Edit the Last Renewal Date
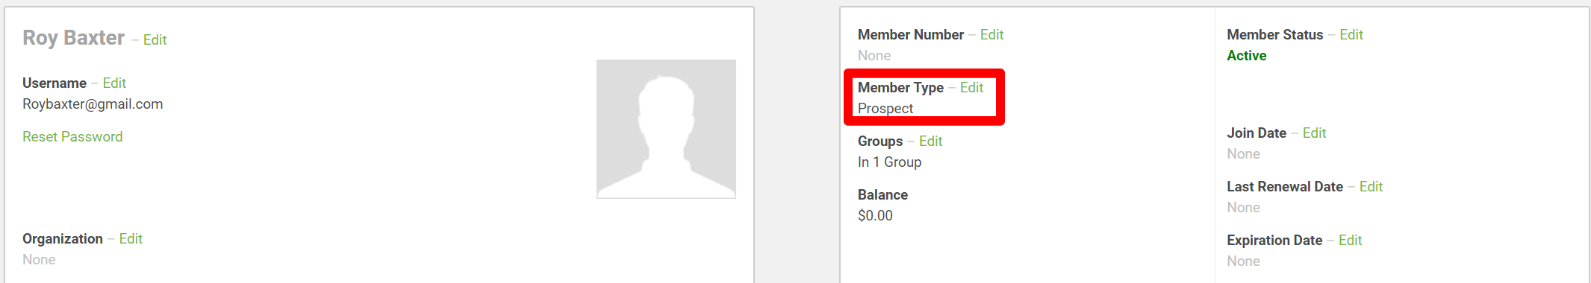This screenshot has height=283, width=1591. (x=1371, y=187)
